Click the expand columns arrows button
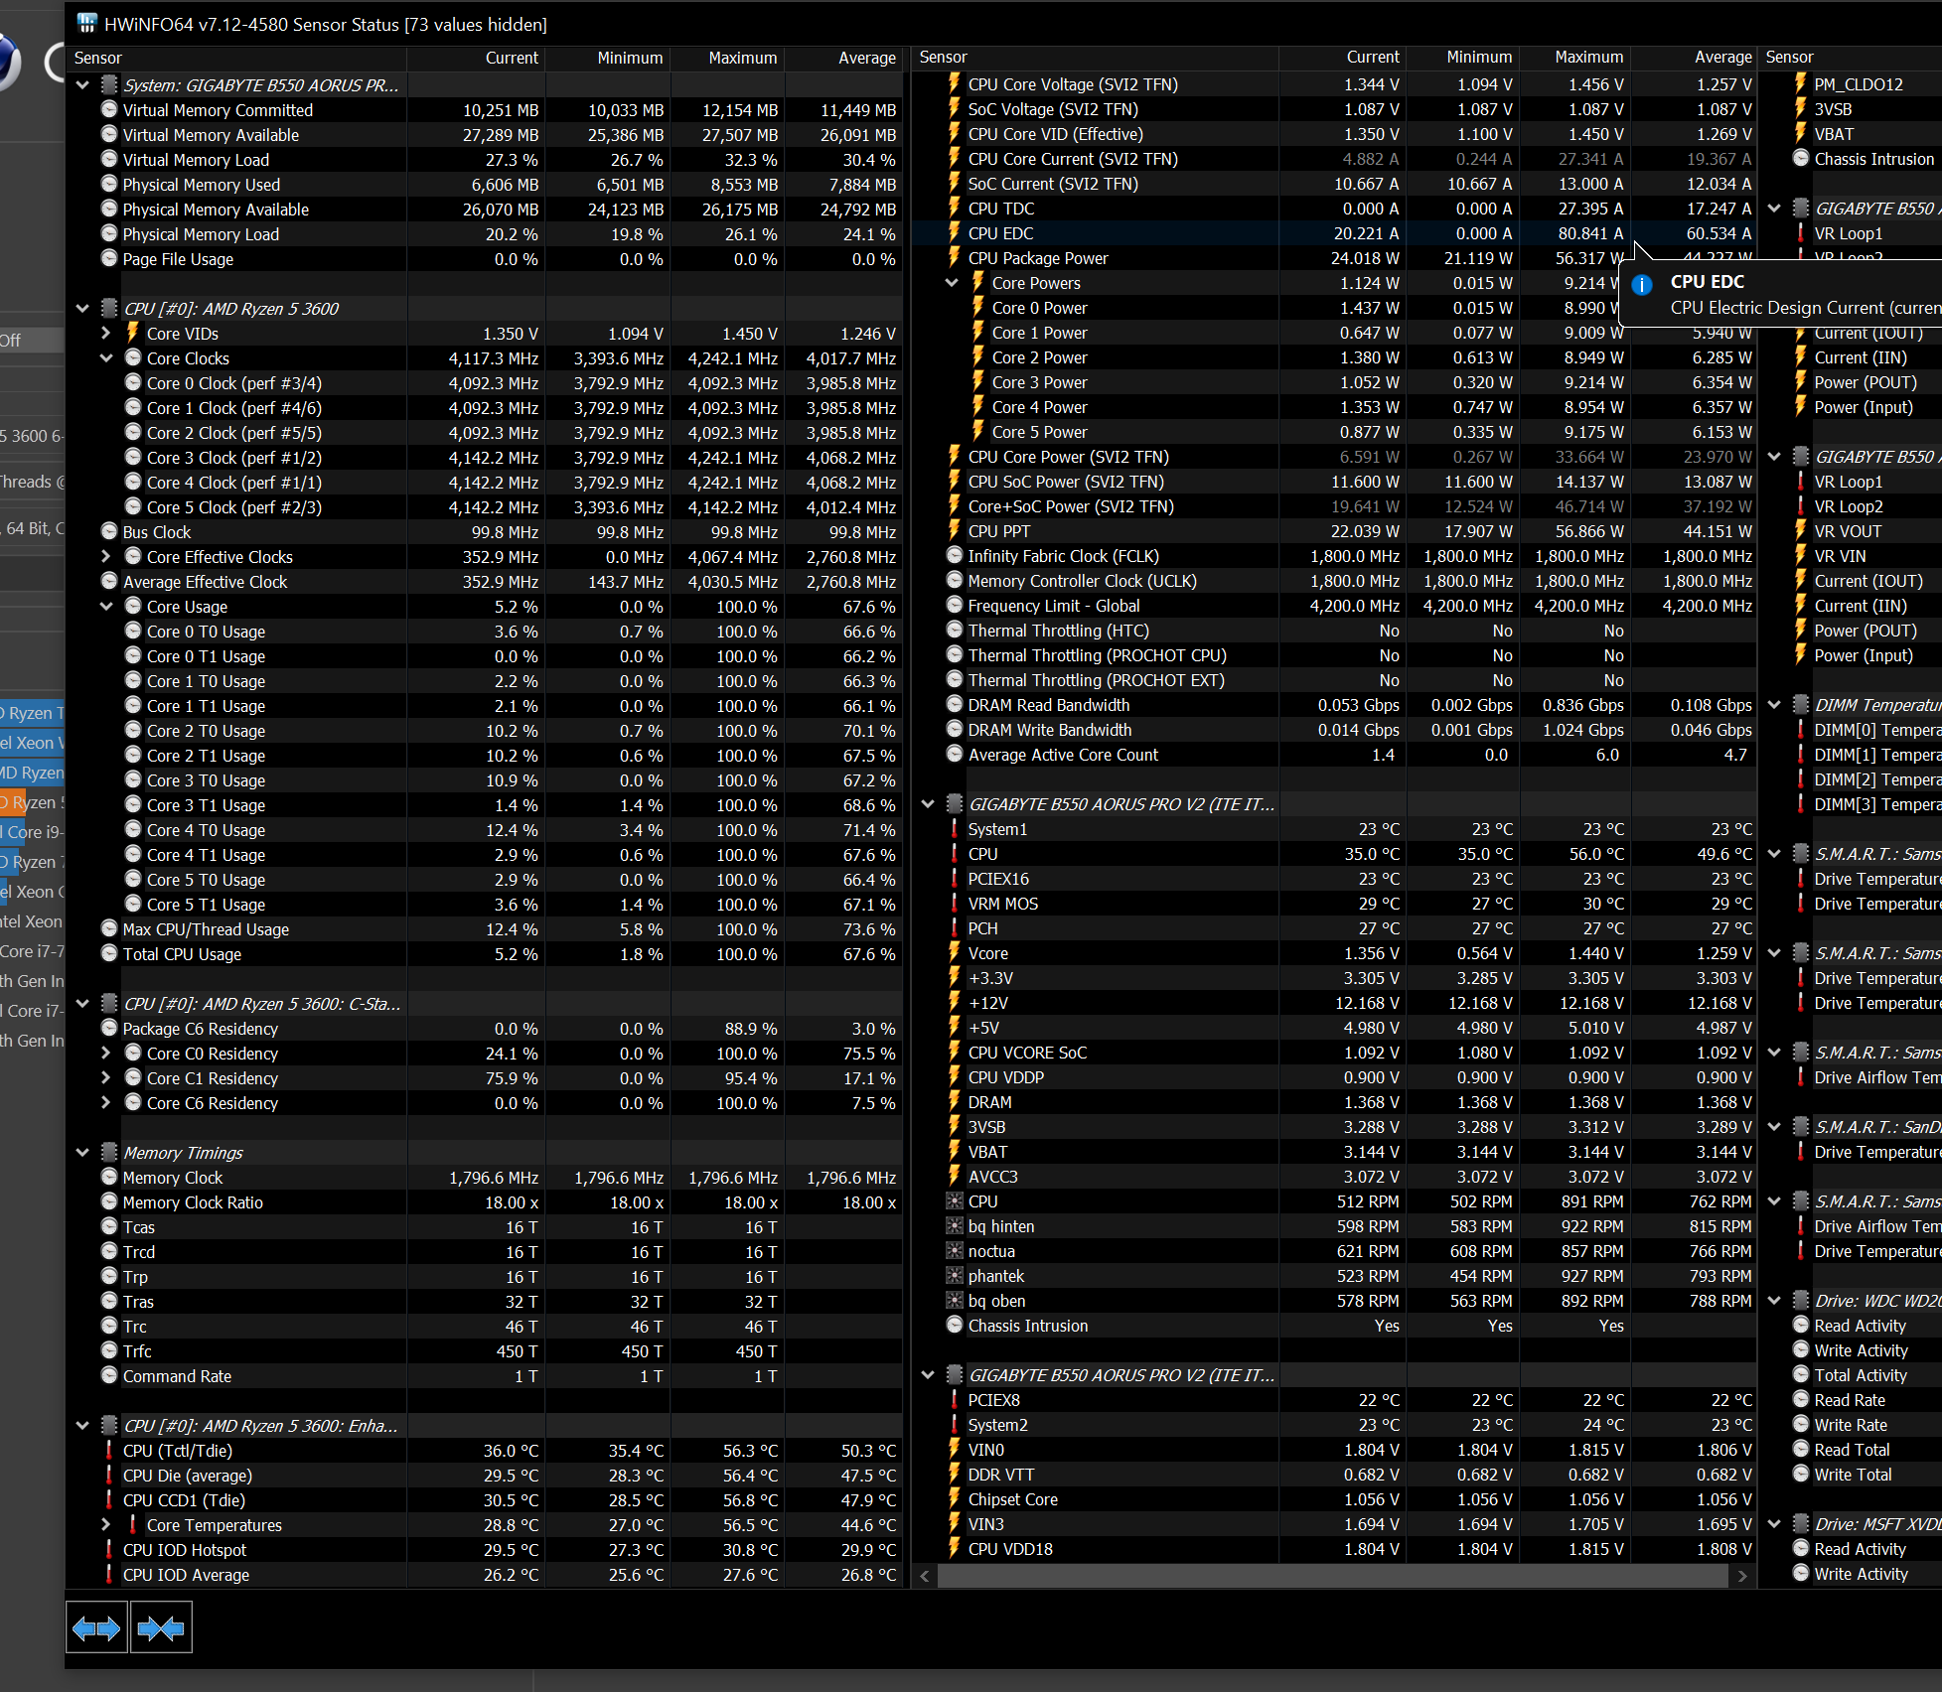 coord(96,1628)
